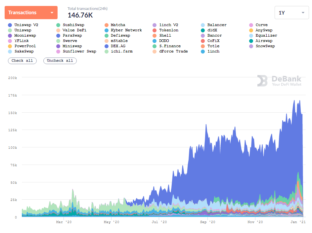
Task: Click the 100k y-axis label
Action: (13, 147)
